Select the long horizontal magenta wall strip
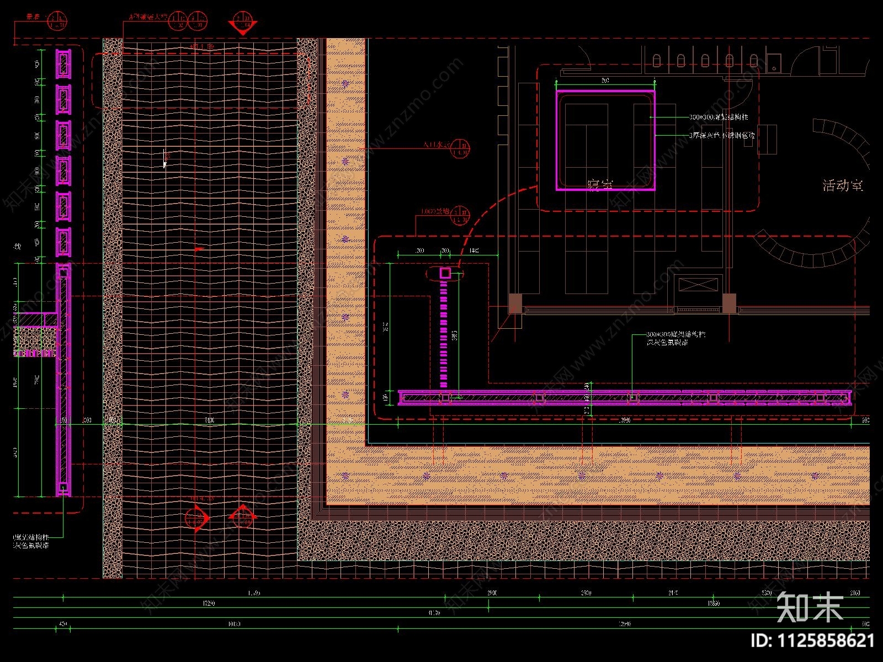Viewport: 883px width, 662px height. [625, 397]
